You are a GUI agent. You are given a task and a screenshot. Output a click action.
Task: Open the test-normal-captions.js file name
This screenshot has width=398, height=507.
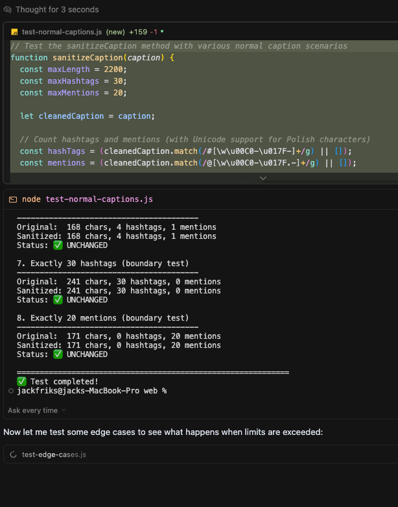[62, 32]
